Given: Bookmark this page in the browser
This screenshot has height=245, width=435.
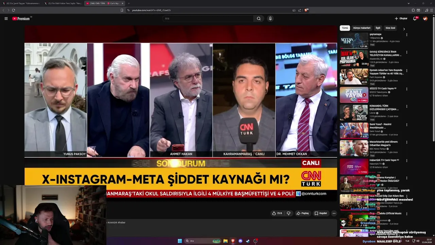Looking at the screenshot, I should point(122,10).
